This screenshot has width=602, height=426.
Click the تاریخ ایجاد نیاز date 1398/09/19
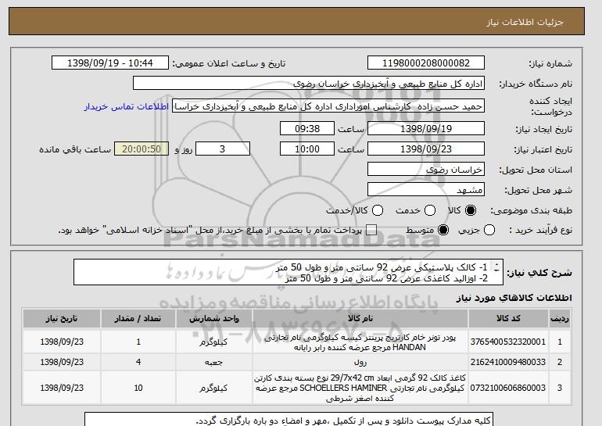coord(426,128)
